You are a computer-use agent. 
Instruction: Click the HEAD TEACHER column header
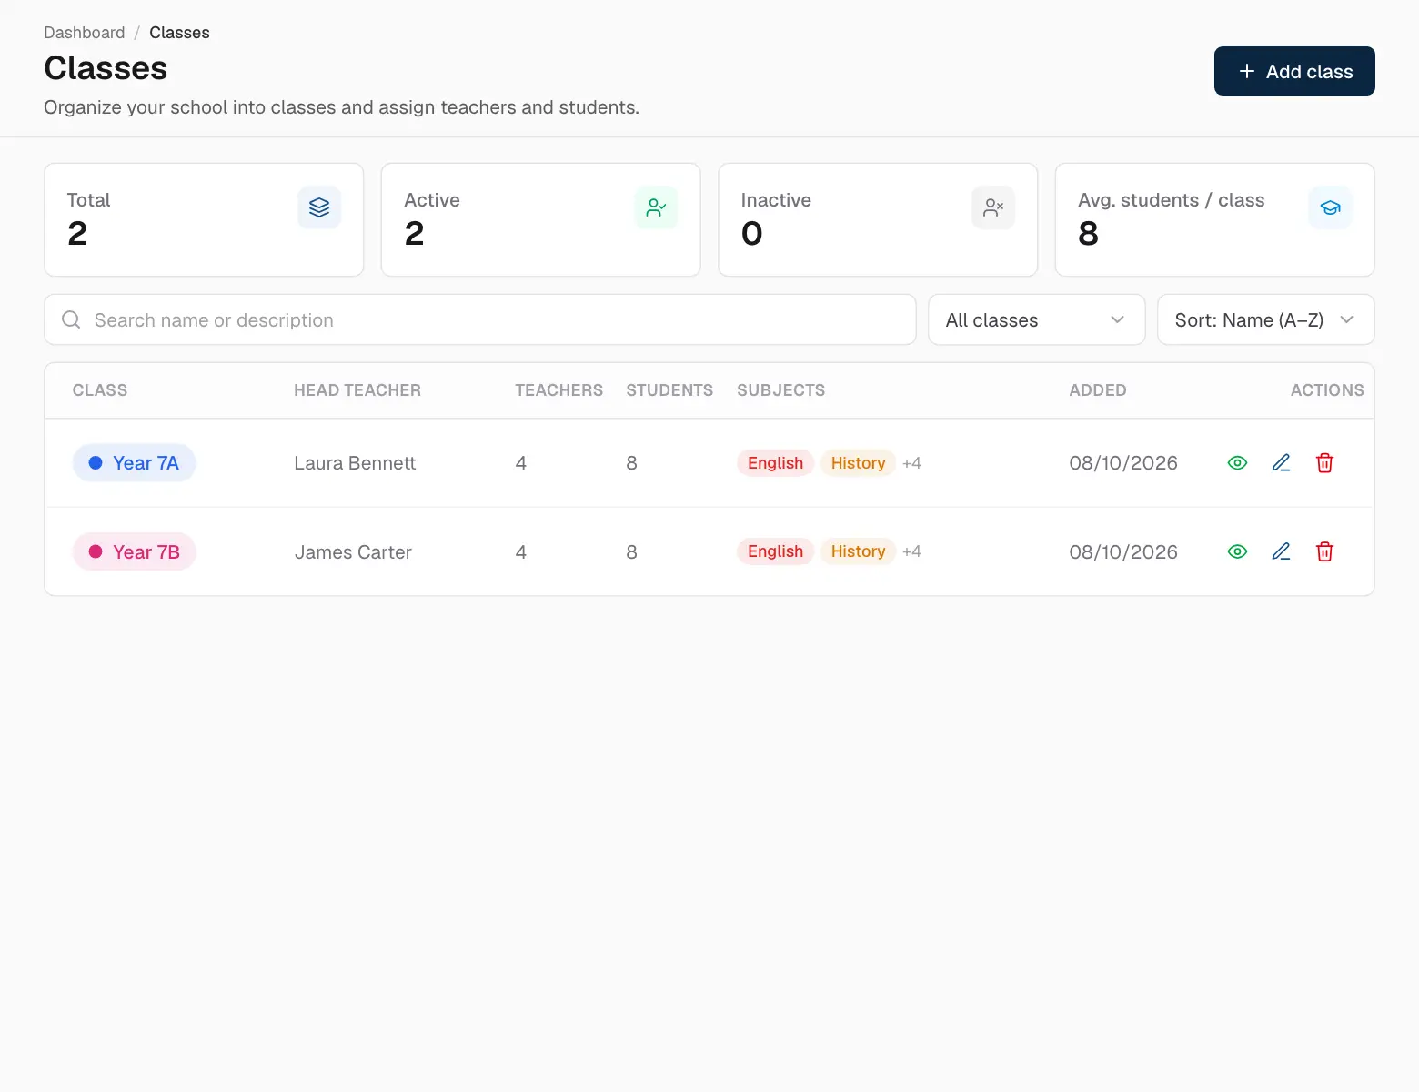[357, 390]
